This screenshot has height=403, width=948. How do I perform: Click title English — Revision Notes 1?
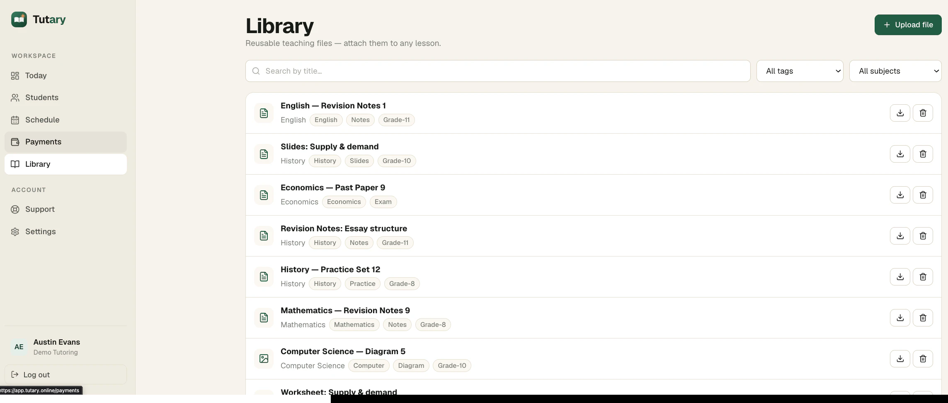point(333,106)
